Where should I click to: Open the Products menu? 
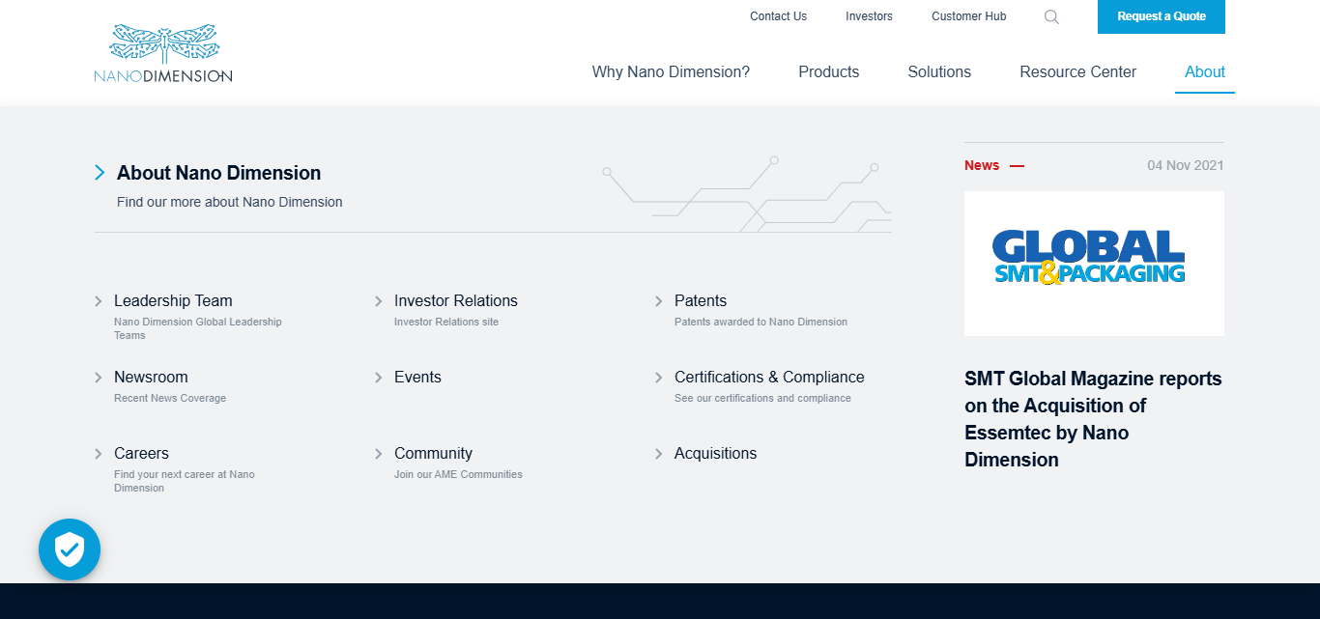[x=829, y=72]
